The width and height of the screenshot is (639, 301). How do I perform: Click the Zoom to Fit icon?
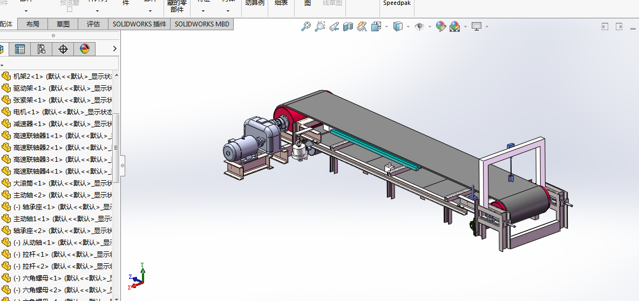(x=305, y=26)
